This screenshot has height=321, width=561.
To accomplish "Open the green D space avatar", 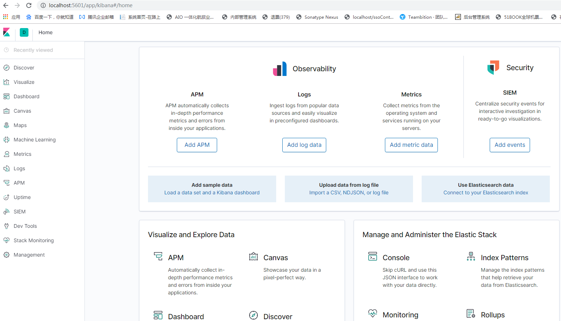I will point(24,32).
